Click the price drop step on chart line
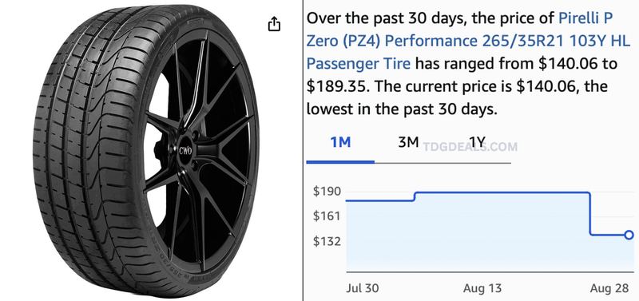 click(590, 213)
